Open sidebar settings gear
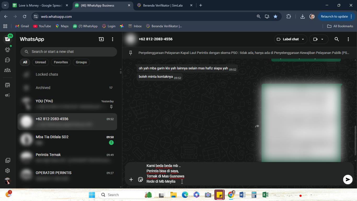This screenshot has height=201, width=357. pyautogui.click(x=7, y=171)
